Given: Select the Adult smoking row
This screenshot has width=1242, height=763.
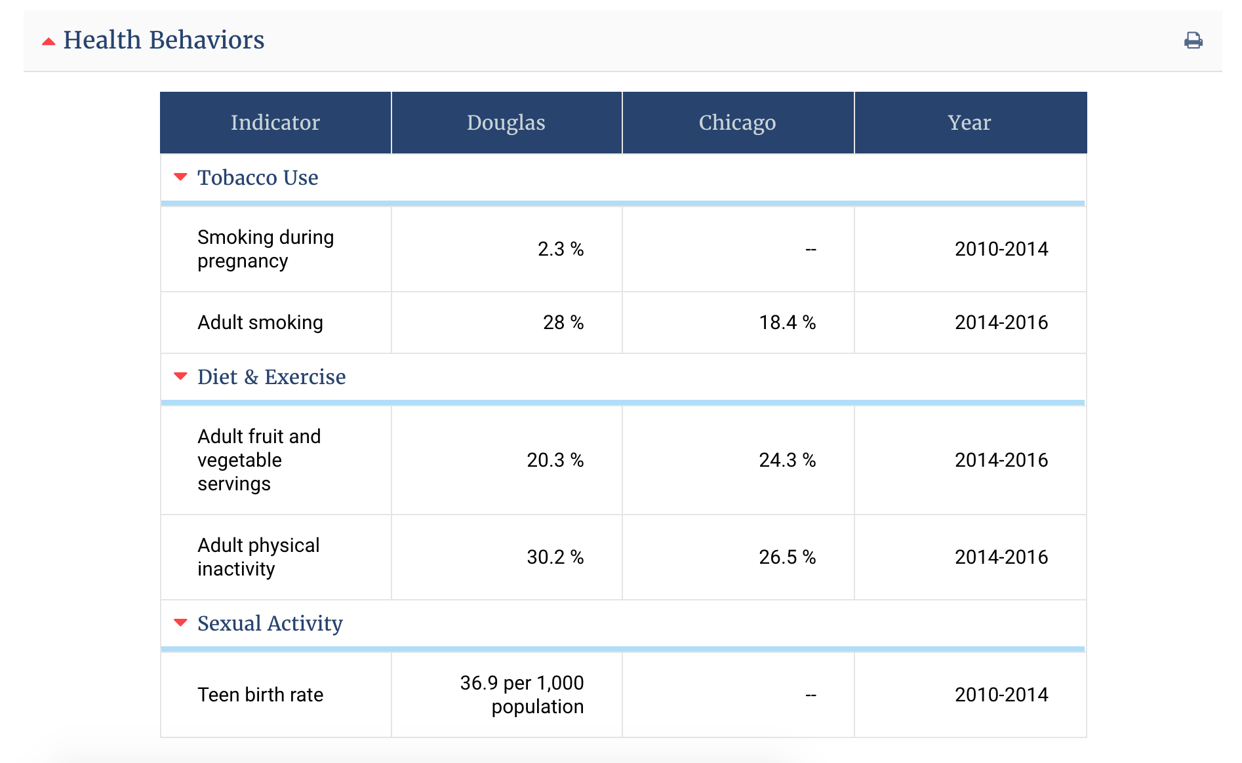Looking at the screenshot, I should 260,322.
